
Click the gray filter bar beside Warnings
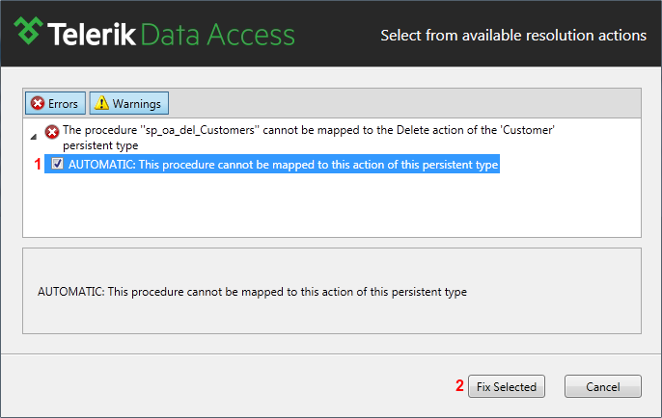(404, 103)
